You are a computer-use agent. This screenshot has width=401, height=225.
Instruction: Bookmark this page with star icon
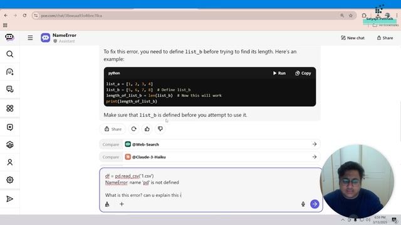[x=351, y=16]
